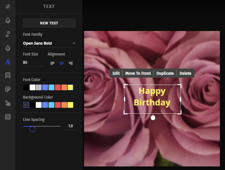The image size is (225, 170).
Task: Set font color to periwinkle blue
Action: [x=45, y=87]
